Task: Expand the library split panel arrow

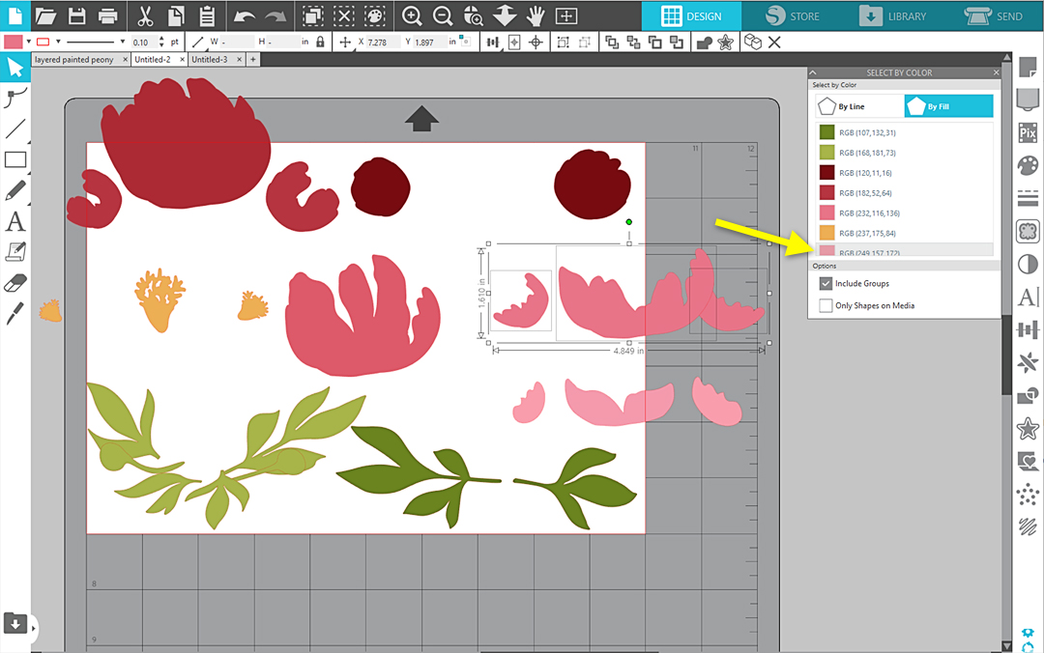Action: 33,627
